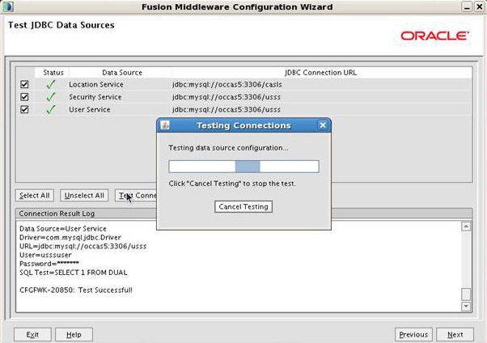Click the JDBC Connection URL column header
The height and width of the screenshot is (343, 487).
coord(320,73)
